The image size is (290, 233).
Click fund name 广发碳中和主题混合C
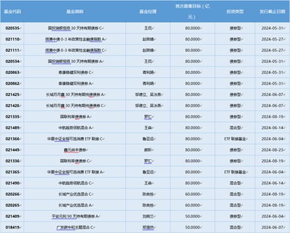(x=75, y=227)
